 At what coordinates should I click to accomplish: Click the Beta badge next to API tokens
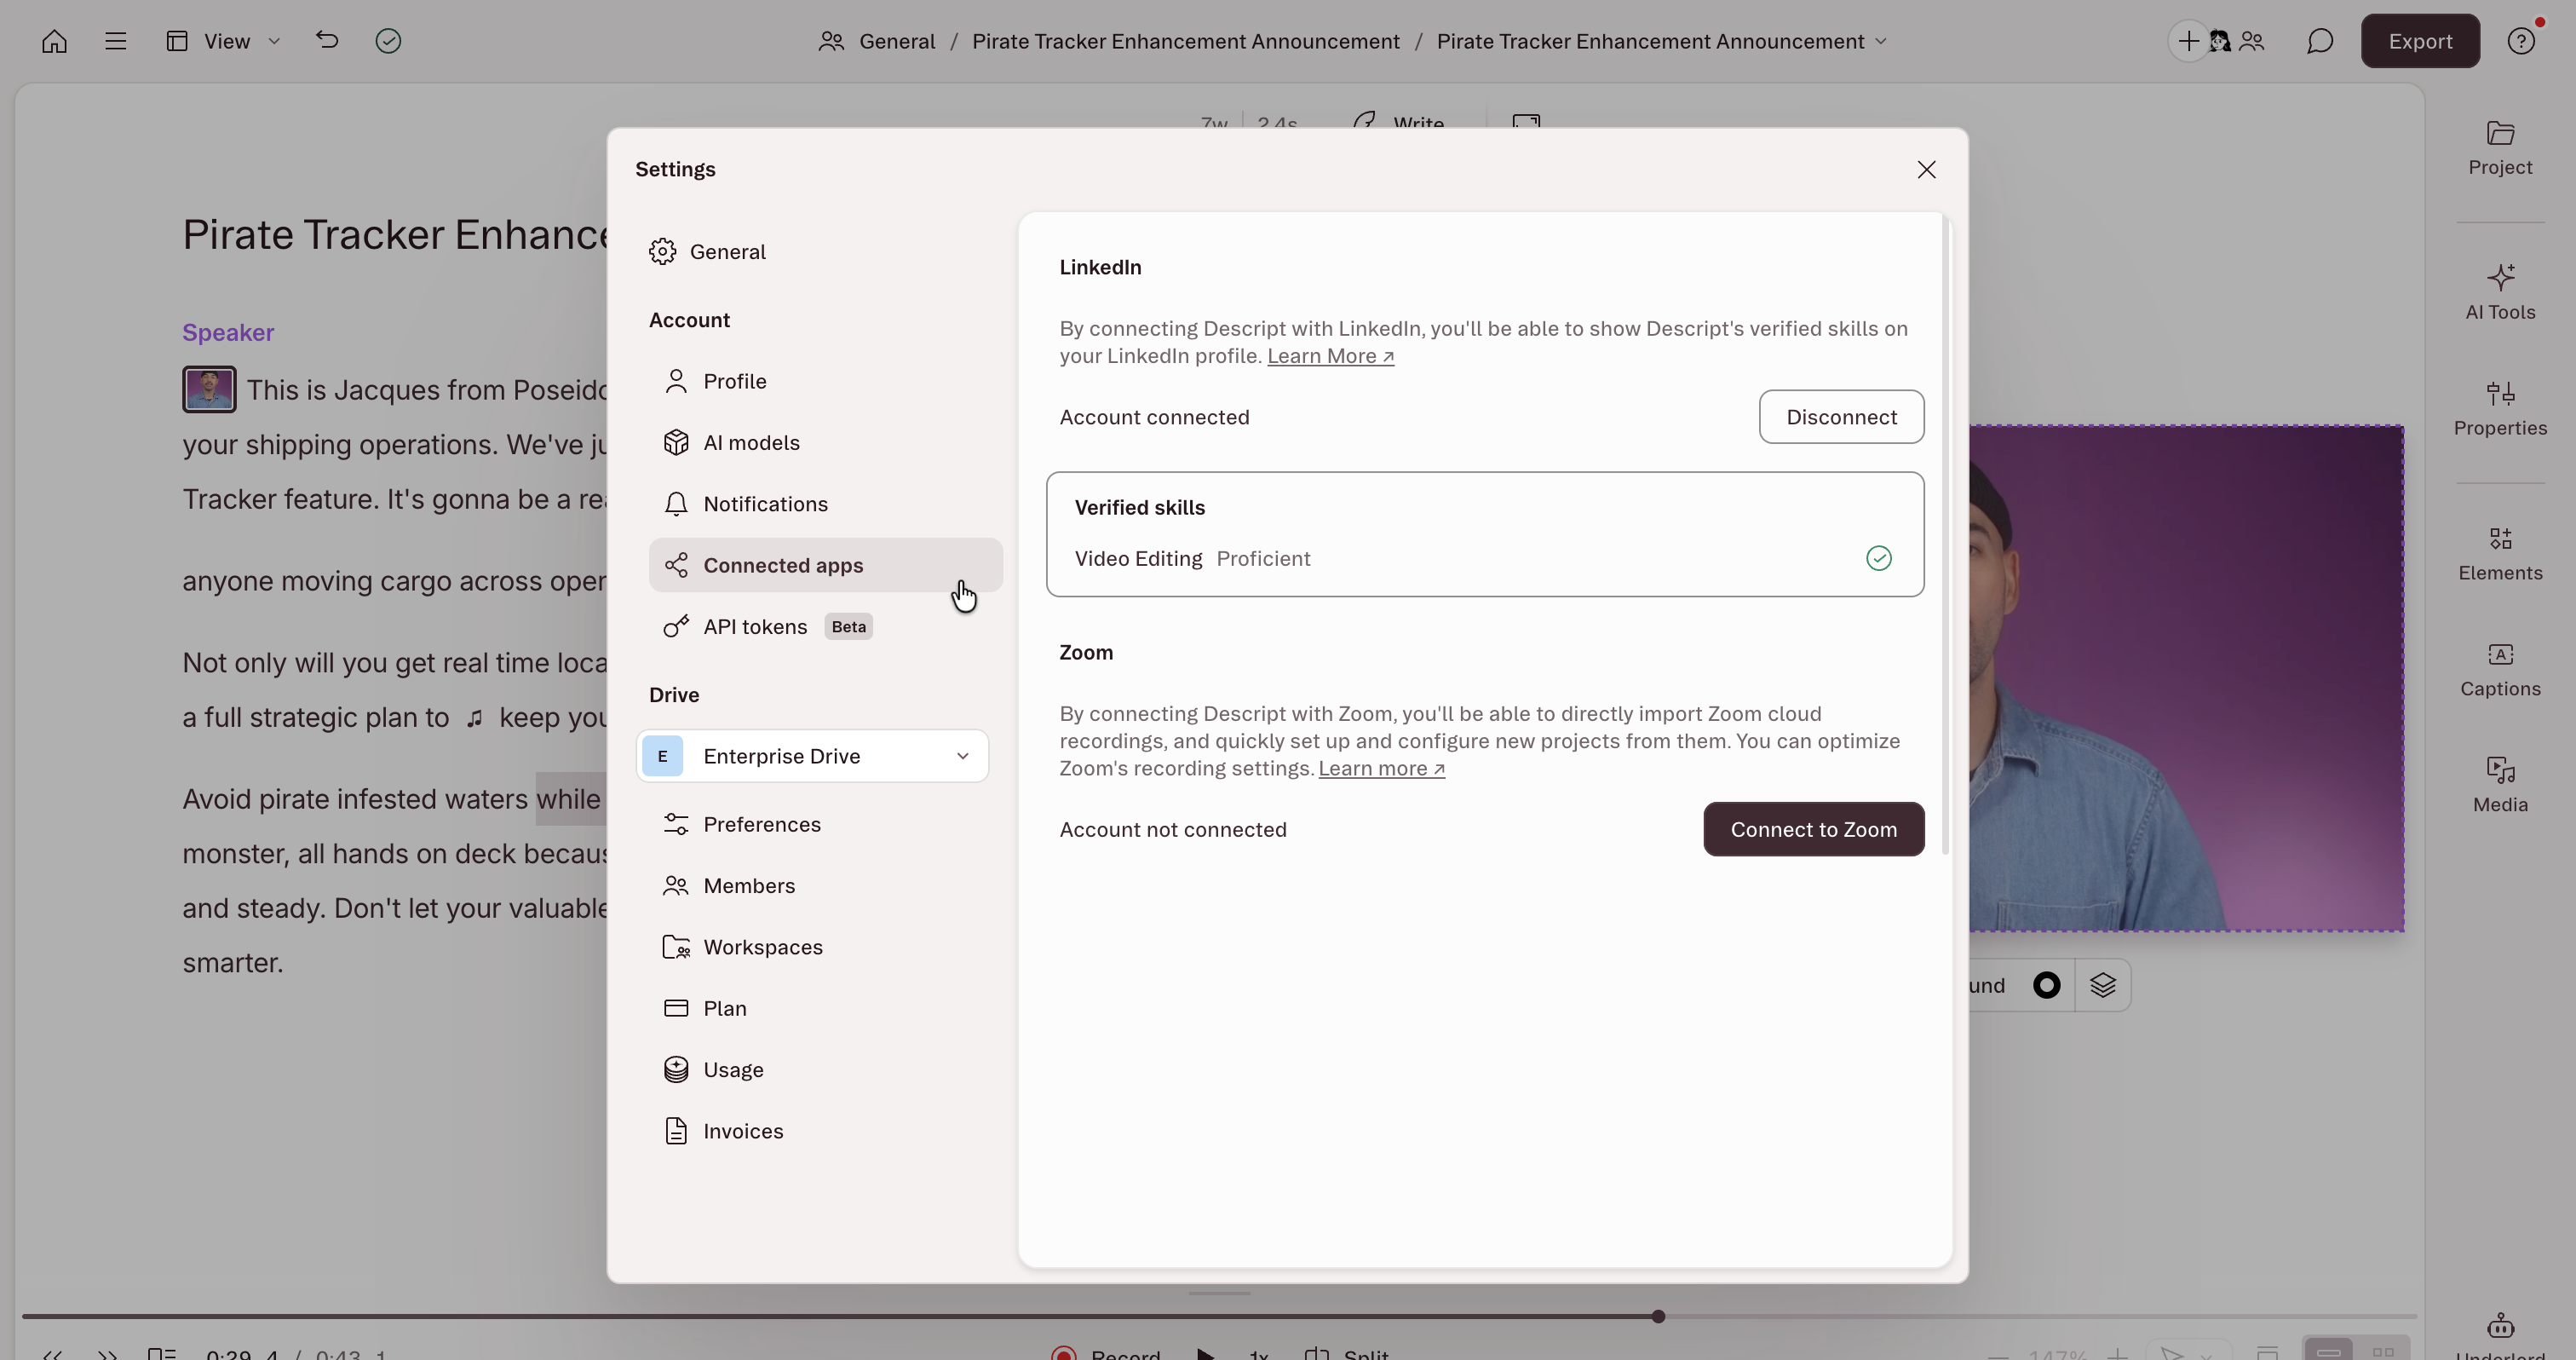coord(848,626)
